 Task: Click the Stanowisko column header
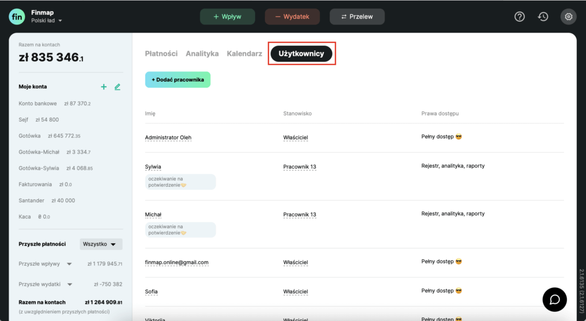[298, 113]
